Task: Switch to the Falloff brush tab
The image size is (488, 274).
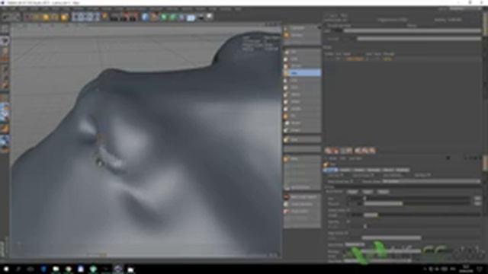Action: point(345,170)
